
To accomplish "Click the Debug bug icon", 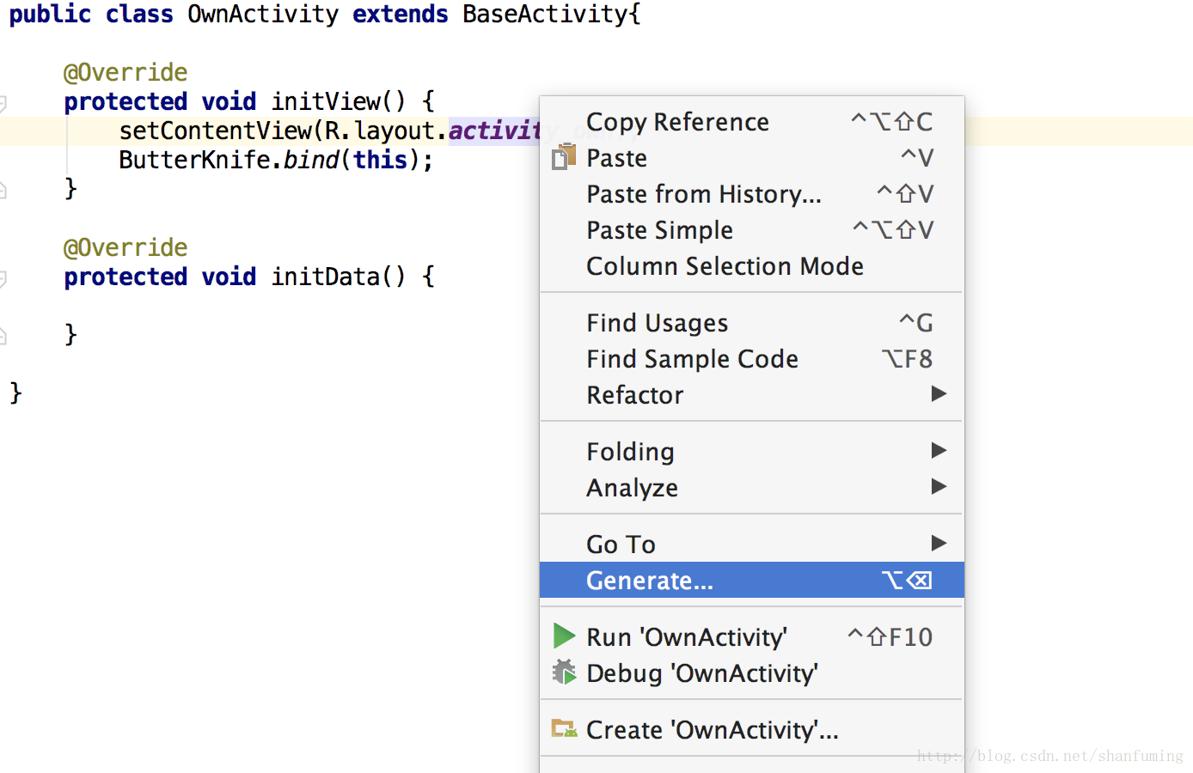I will point(564,673).
